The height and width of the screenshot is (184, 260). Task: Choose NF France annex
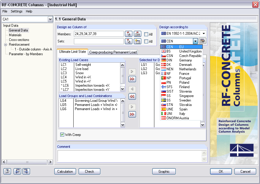coord(181,74)
